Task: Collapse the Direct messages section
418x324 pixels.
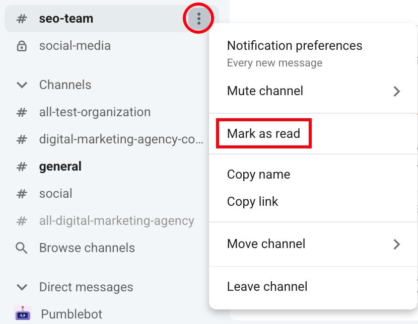Action: point(22,287)
